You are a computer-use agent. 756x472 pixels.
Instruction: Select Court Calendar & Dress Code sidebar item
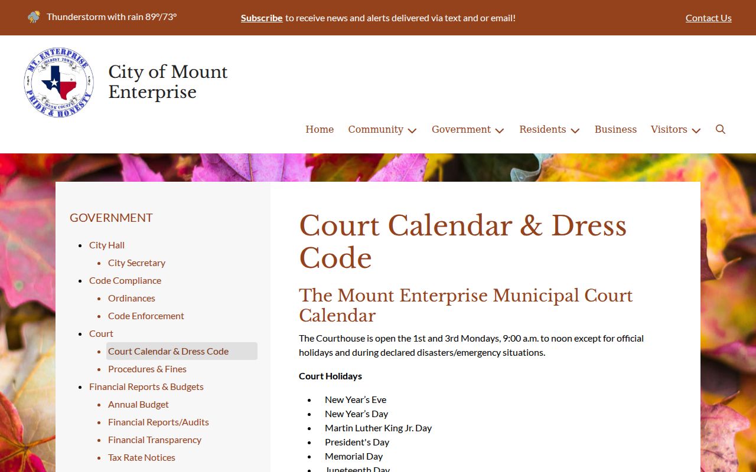[x=182, y=351]
